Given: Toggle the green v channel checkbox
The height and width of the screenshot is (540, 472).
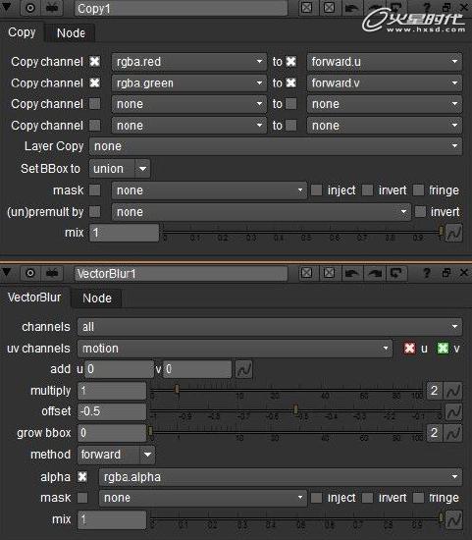Looking at the screenshot, I should [443, 349].
